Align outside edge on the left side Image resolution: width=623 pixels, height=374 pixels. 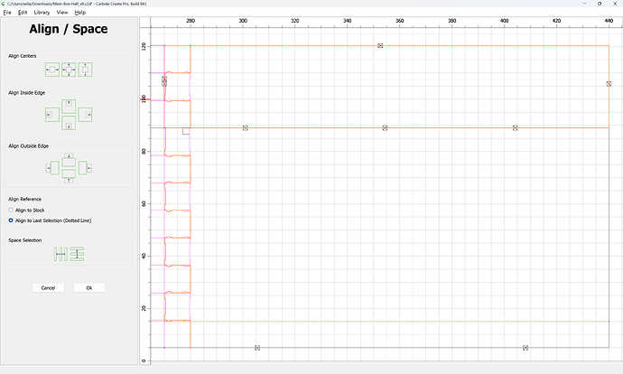(52, 168)
